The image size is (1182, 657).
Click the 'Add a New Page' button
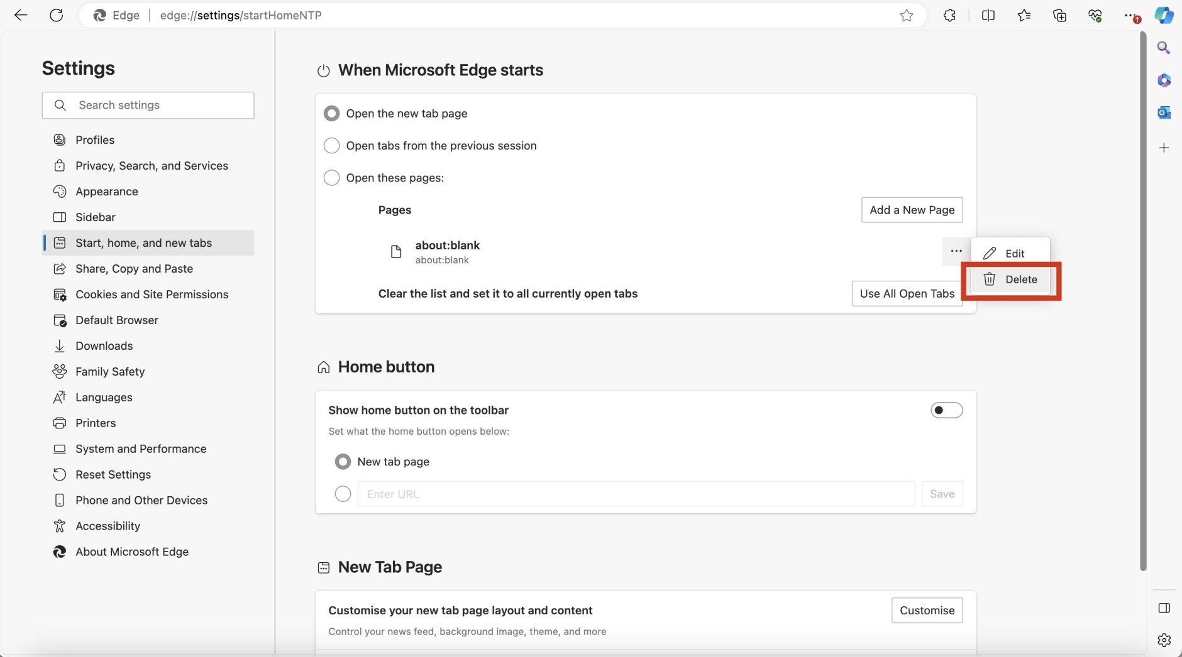click(x=912, y=210)
